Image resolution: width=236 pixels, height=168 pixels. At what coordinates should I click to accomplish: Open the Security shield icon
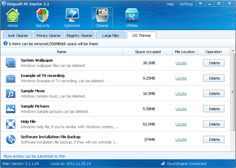pos(42,15)
